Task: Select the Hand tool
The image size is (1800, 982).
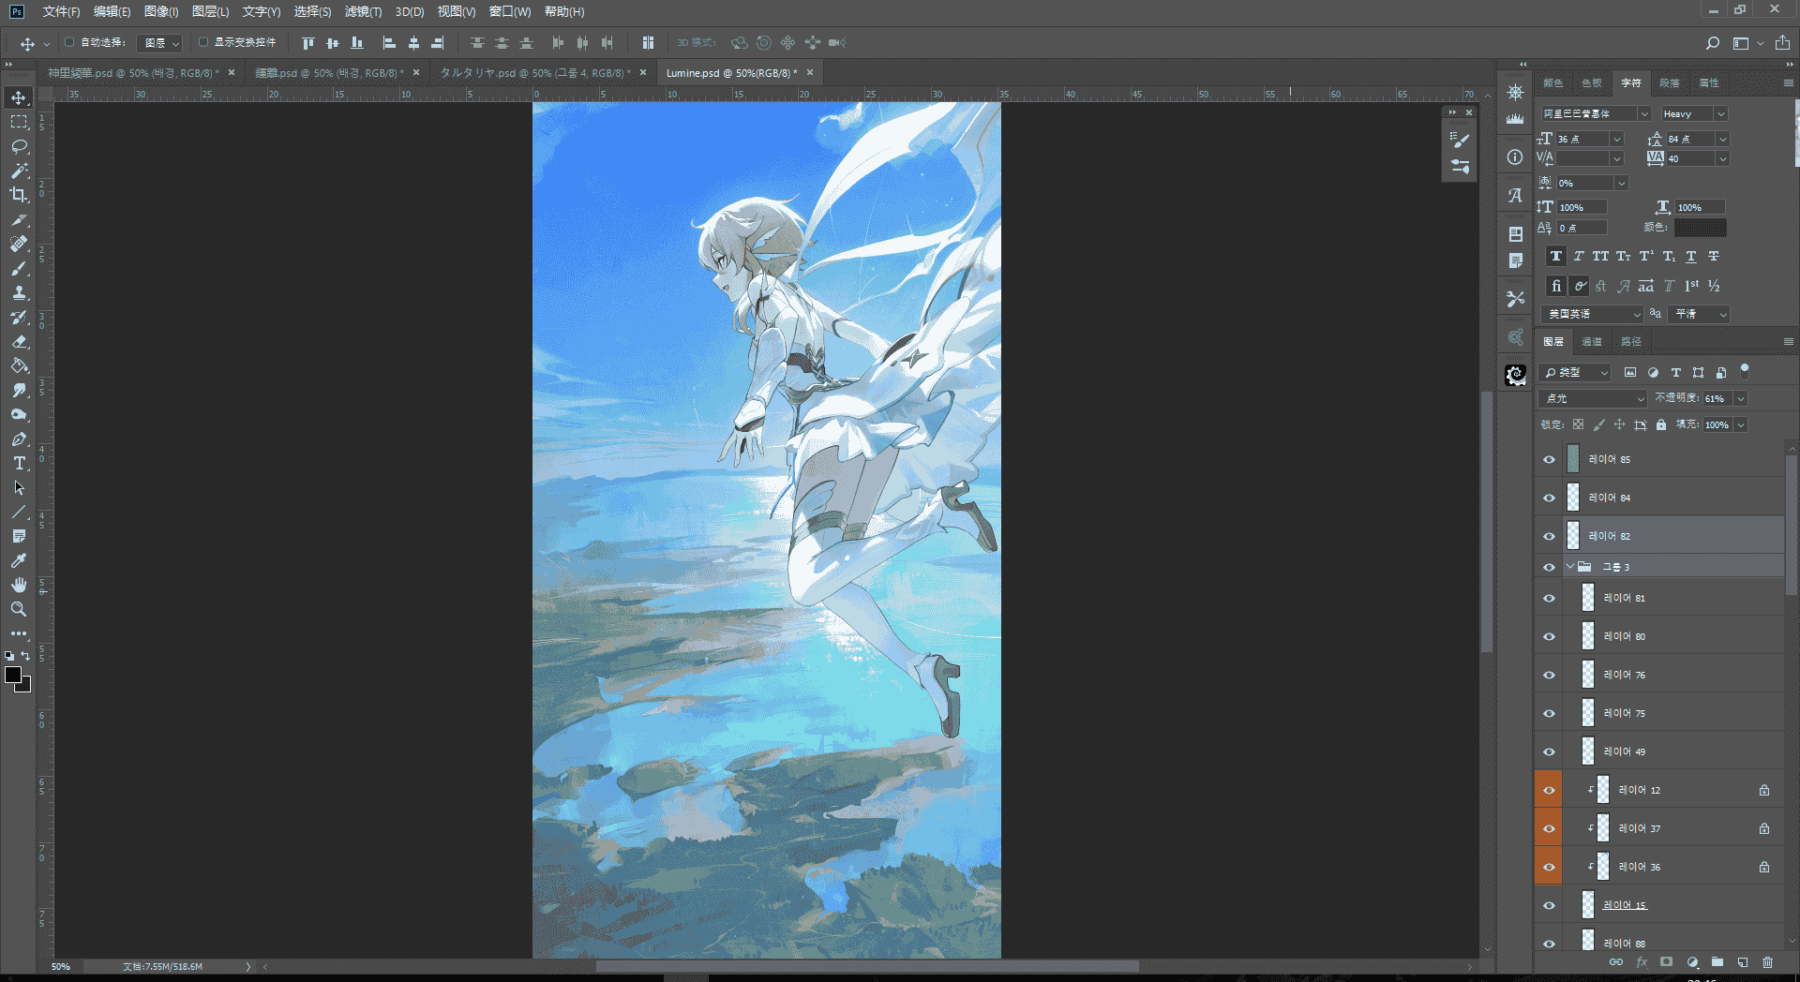Action: point(19,585)
